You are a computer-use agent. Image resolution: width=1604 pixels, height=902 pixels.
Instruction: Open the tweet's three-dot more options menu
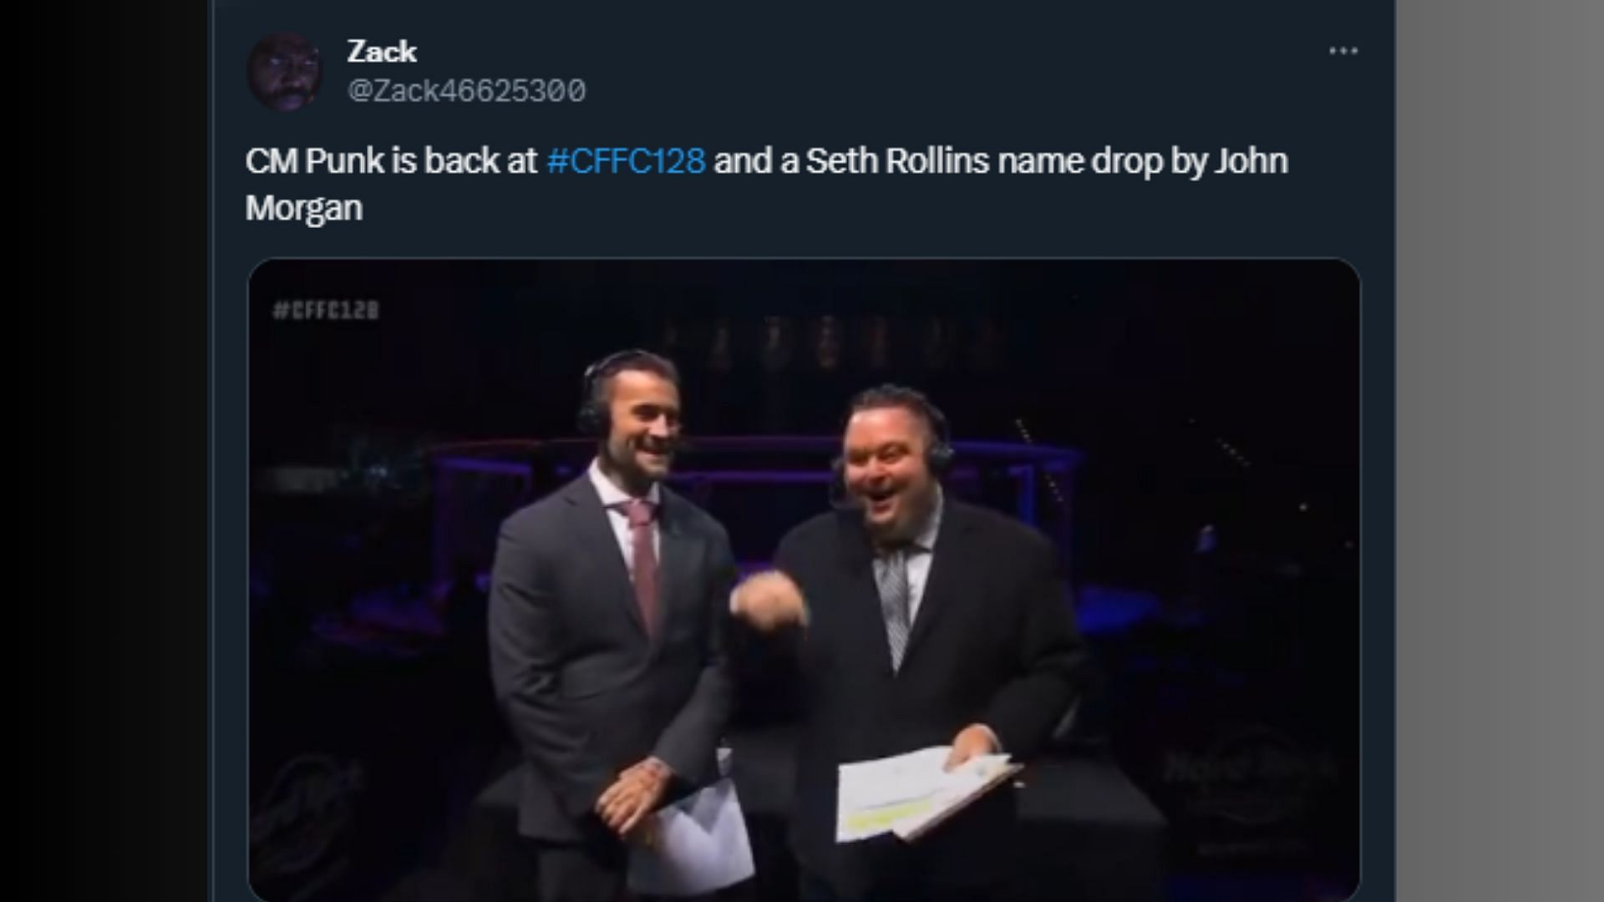(x=1343, y=51)
